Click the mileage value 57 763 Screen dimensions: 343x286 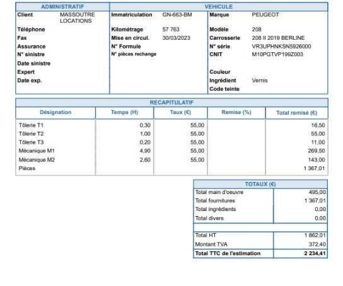click(x=171, y=29)
